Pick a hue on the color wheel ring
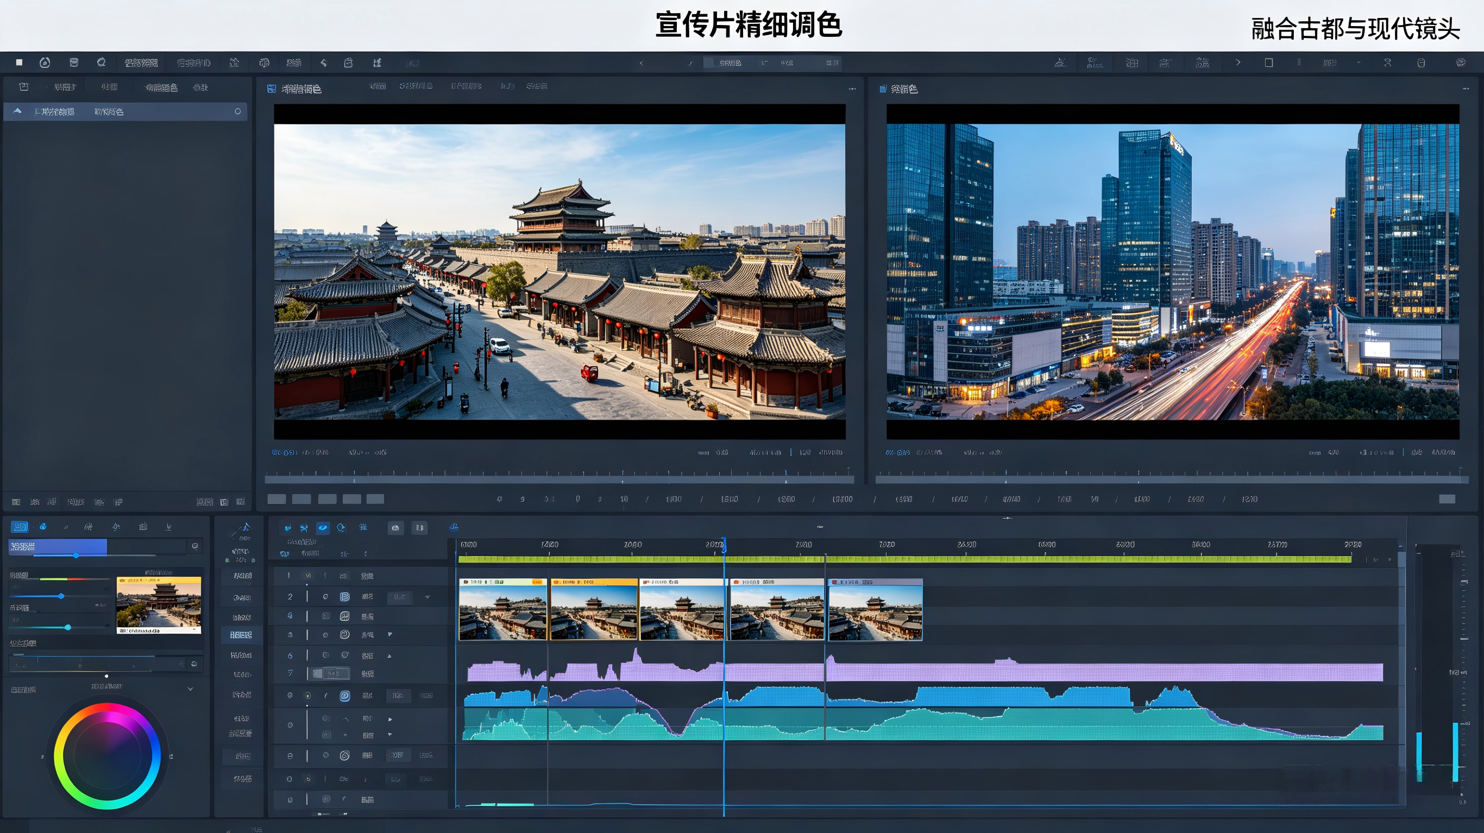Viewport: 1484px width, 833px height. click(107, 756)
